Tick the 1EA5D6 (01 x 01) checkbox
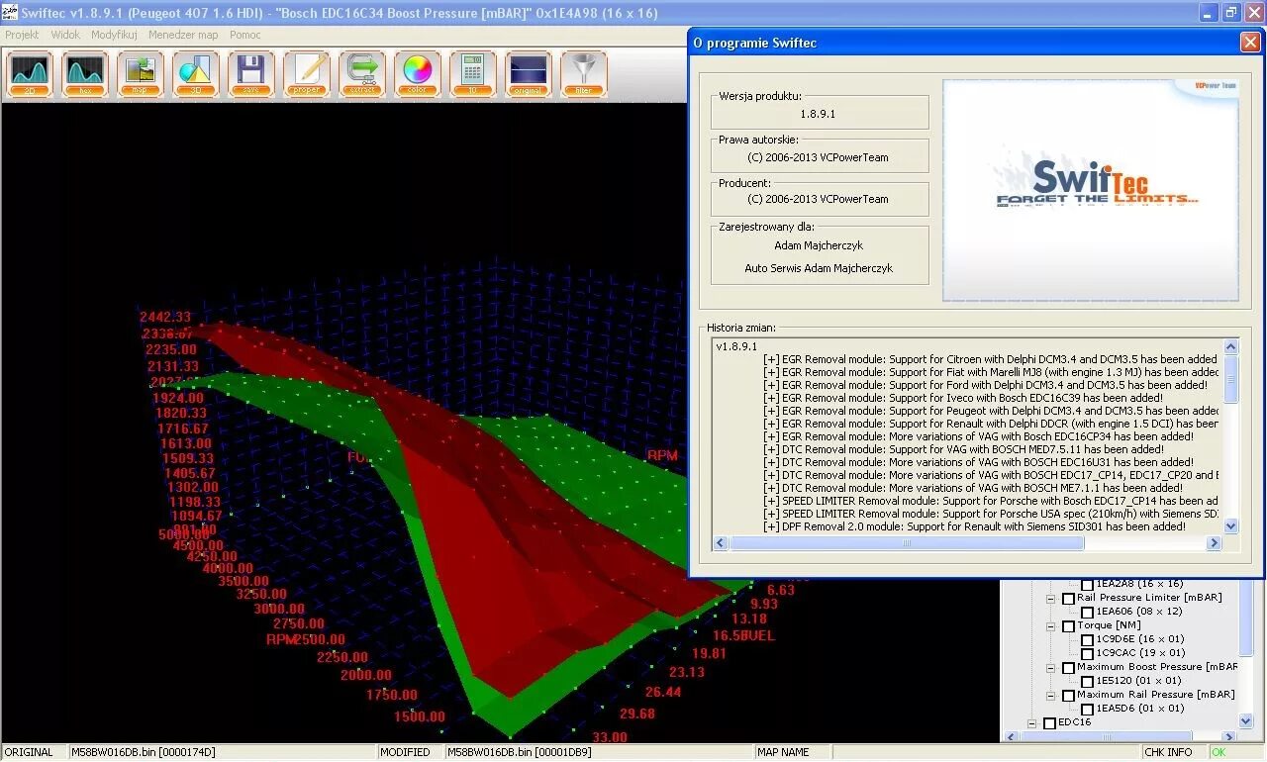Viewport: 1267px width, 762px height. tap(1087, 709)
